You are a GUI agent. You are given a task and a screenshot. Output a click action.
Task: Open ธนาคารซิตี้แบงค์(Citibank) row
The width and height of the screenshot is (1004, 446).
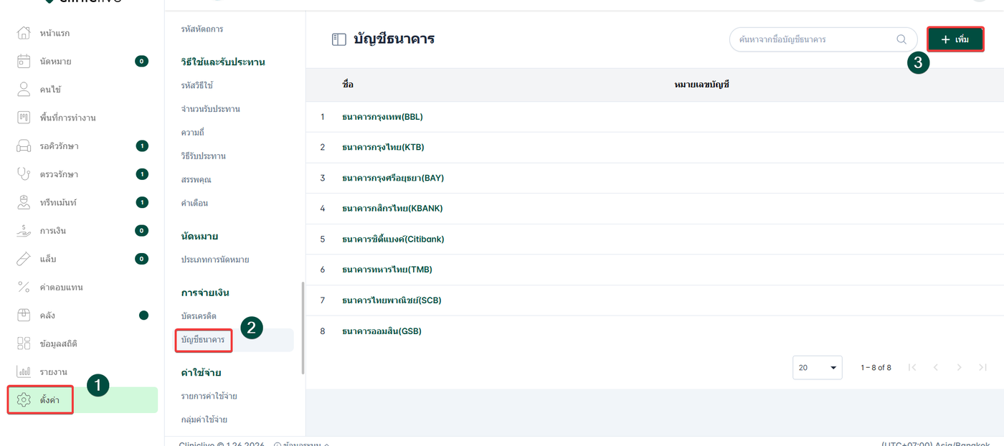655,239
